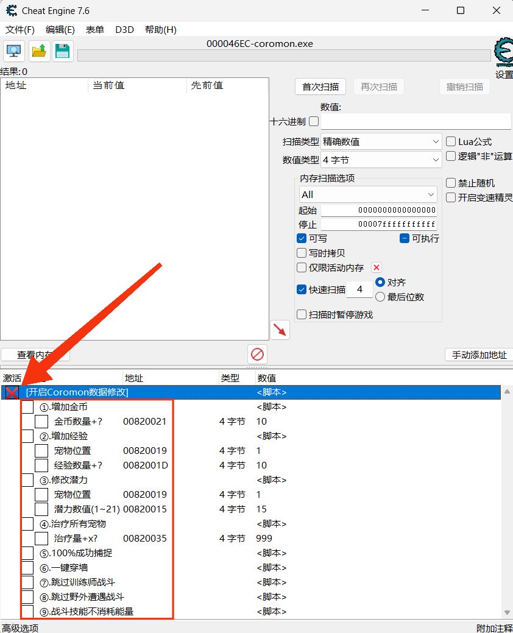The width and height of the screenshot is (513, 633).
Task: Open the 帮助(H) menu
Action: coord(161,29)
